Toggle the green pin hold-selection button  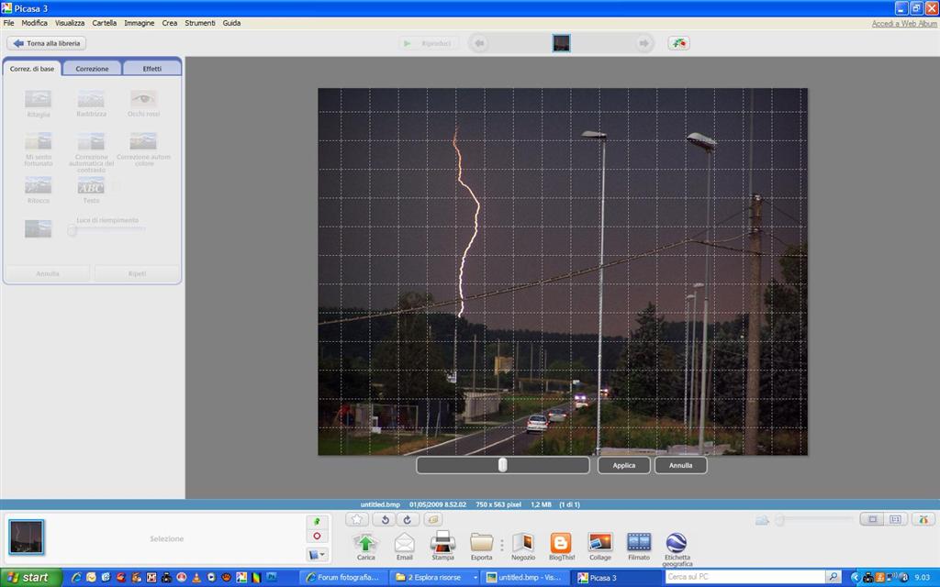coord(317,521)
